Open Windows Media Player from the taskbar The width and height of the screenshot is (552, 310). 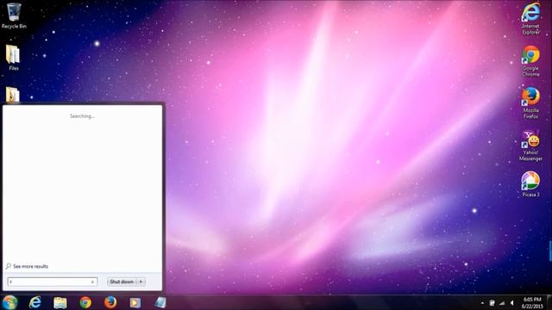click(135, 302)
